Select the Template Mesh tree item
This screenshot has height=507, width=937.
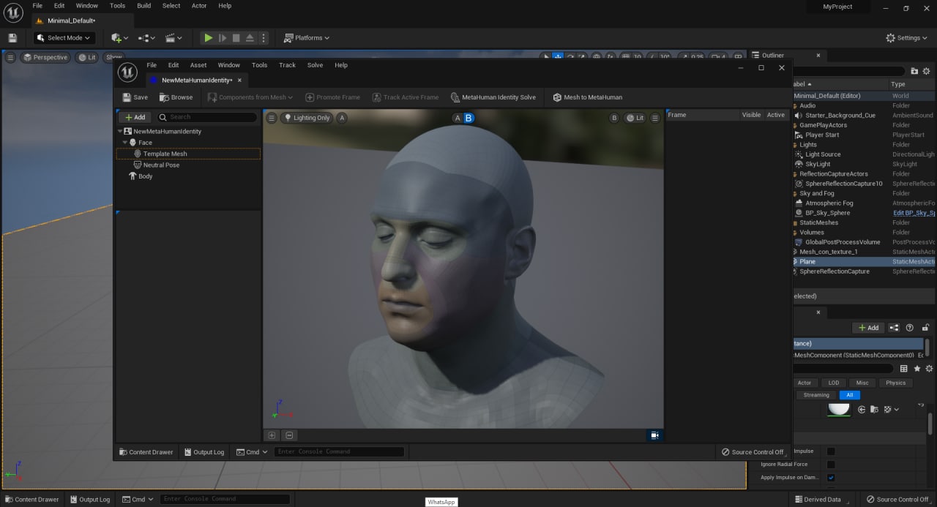188,154
